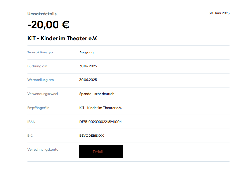Viewport: 246px width, 176px height.
Task: Click the Wertstellung am label
Action: (41, 80)
